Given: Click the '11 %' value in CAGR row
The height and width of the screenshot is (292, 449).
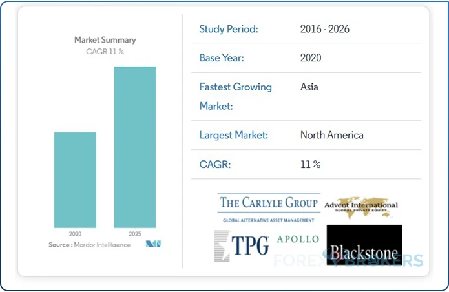Looking at the screenshot, I should click(x=310, y=164).
